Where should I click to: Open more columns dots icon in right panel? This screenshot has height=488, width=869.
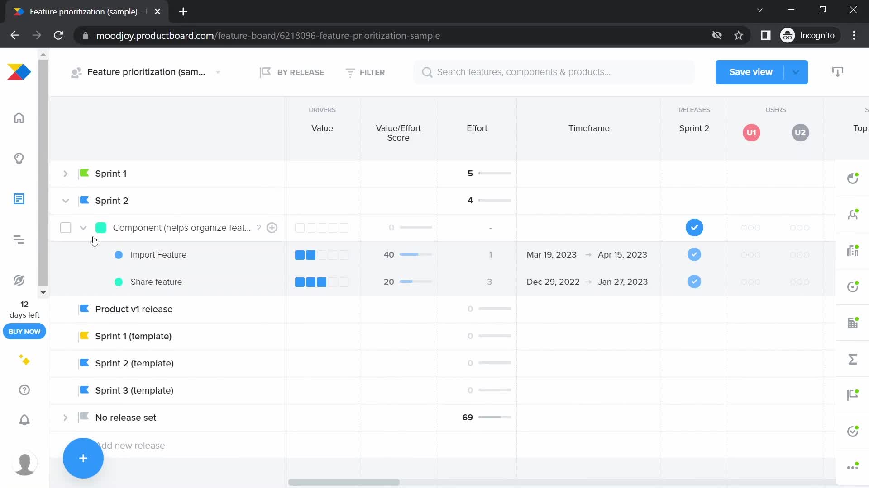click(x=853, y=466)
